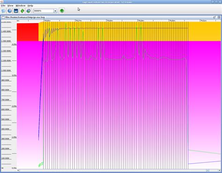Open the File menu

(3, 6)
